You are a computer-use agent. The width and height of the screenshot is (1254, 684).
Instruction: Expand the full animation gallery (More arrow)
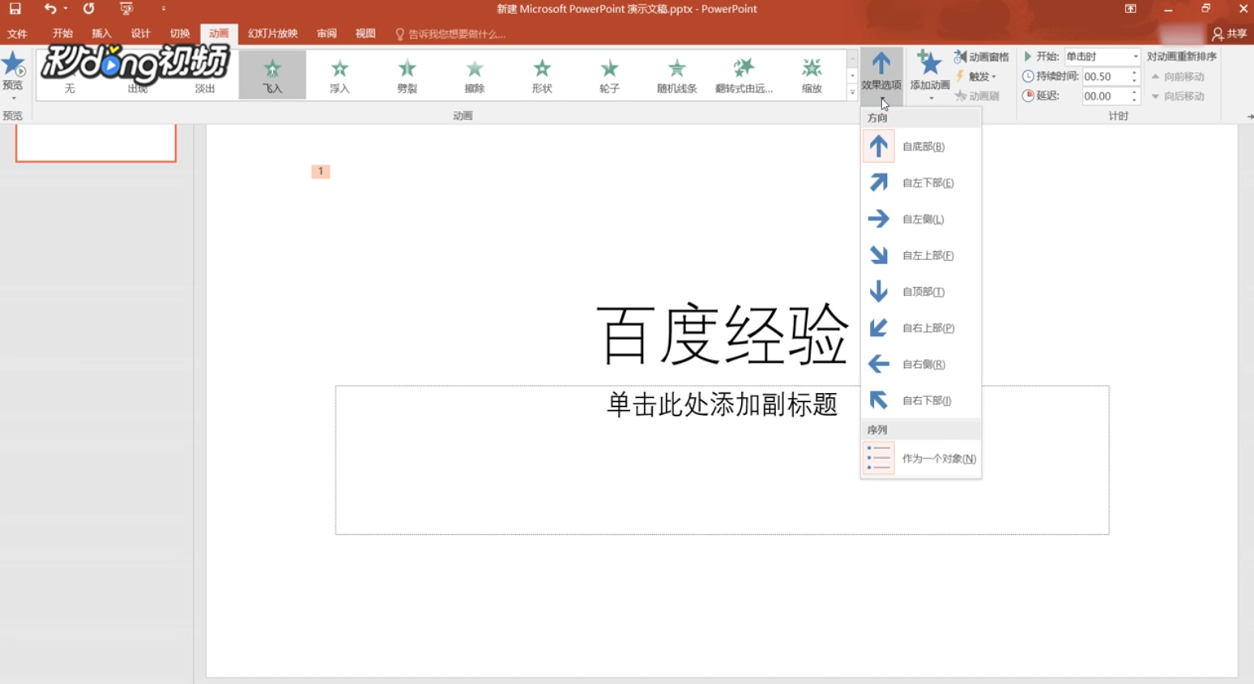pyautogui.click(x=852, y=92)
